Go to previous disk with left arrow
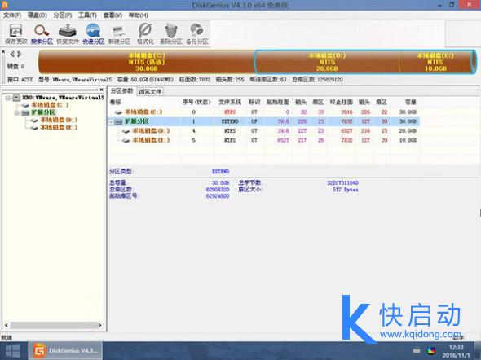 (x=12, y=55)
